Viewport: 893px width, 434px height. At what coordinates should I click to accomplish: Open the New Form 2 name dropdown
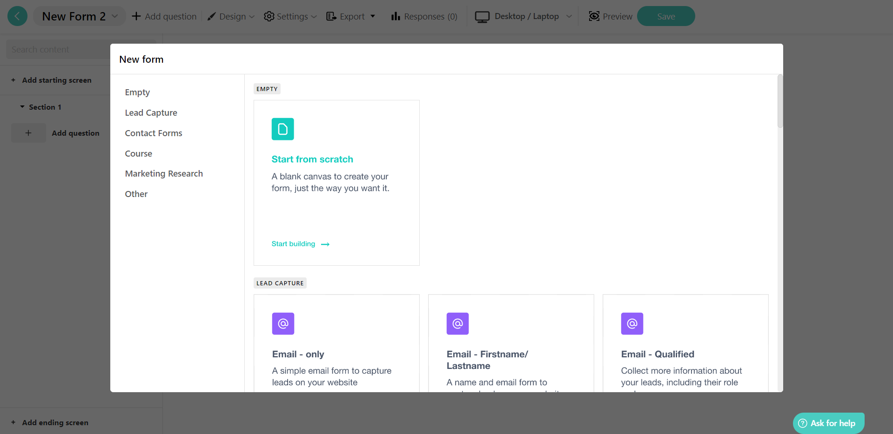pyautogui.click(x=114, y=16)
